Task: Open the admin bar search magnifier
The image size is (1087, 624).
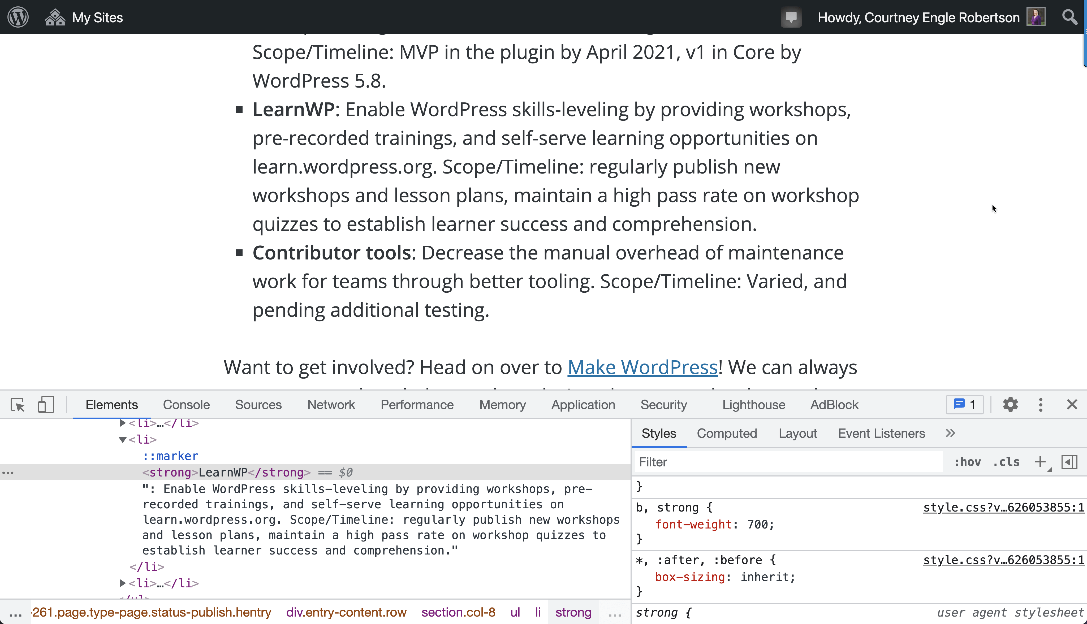Action: [x=1069, y=17]
